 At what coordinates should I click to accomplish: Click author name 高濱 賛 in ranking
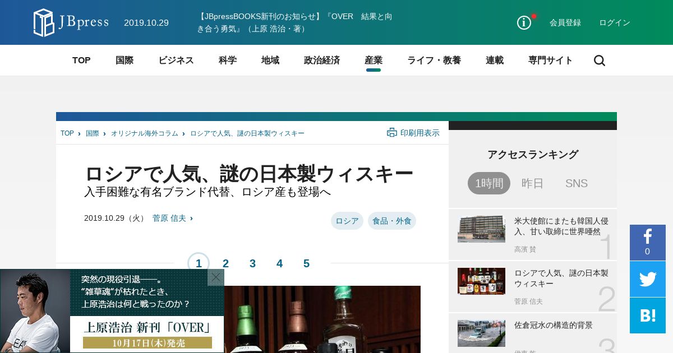(525, 249)
